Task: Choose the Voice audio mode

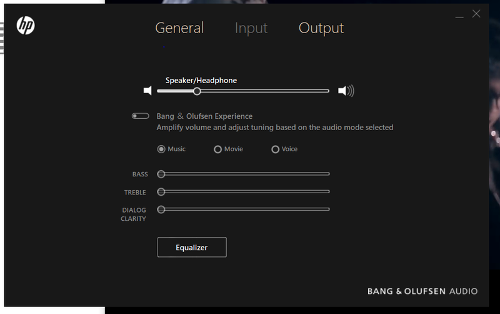Action: click(x=275, y=149)
